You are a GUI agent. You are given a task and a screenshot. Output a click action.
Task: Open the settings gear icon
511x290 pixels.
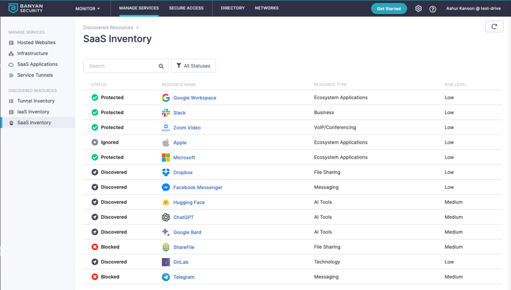tap(418, 9)
